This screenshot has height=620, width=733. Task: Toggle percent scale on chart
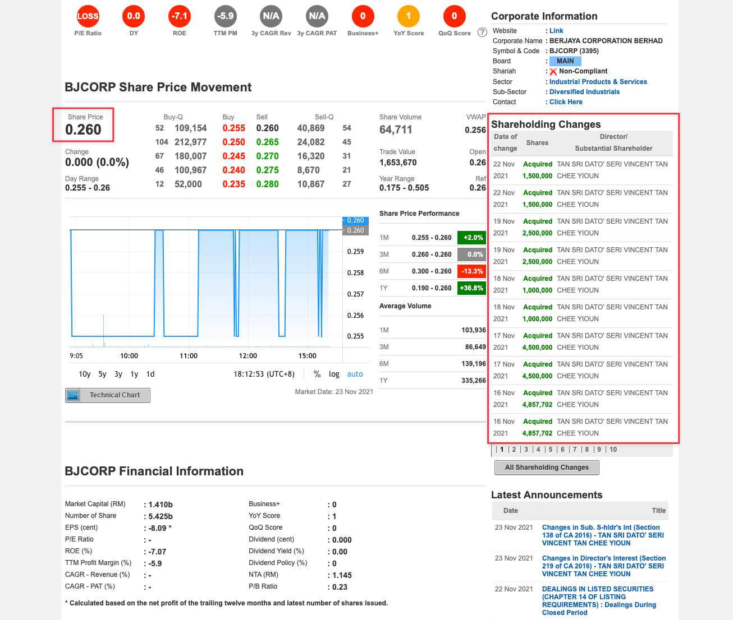click(x=317, y=374)
